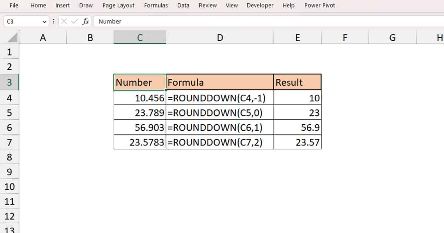Open the Name Box dropdown arrow

(x=44, y=21)
